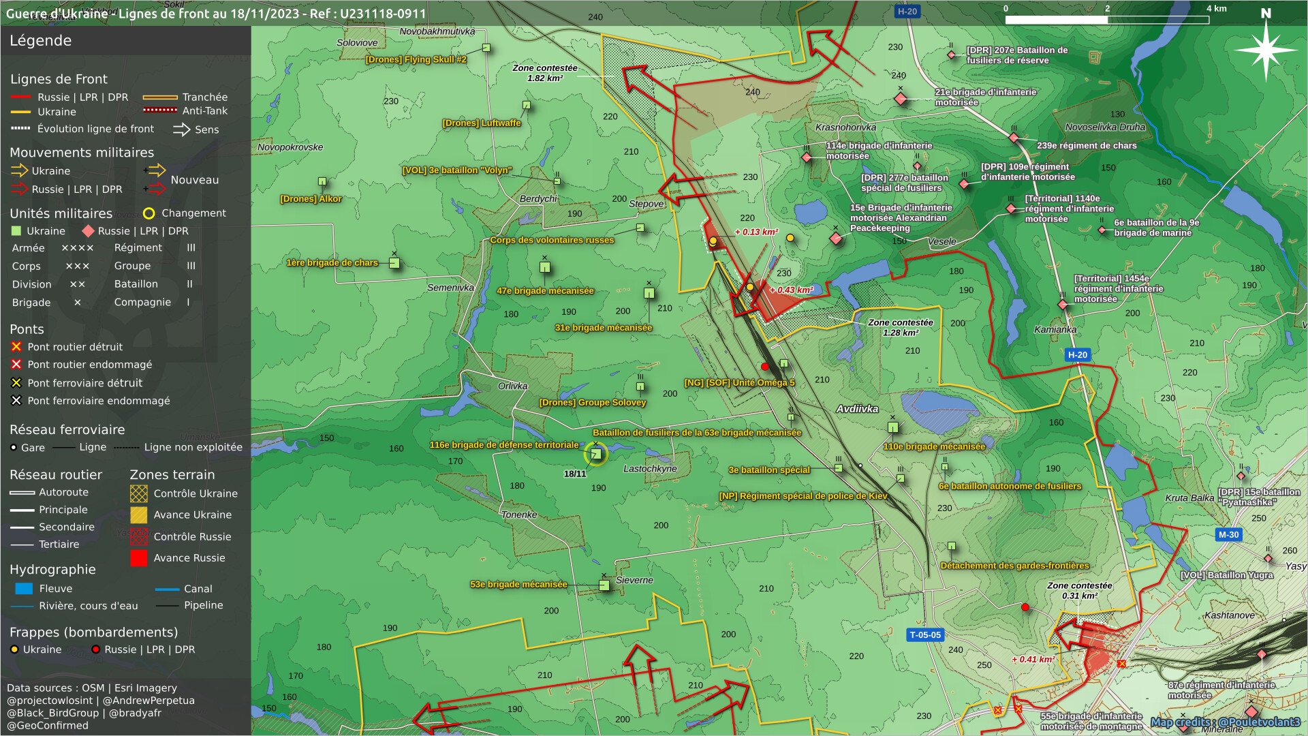Select the circled 116e brigade unit marker
Image resolution: width=1308 pixels, height=736 pixels.
click(x=596, y=454)
